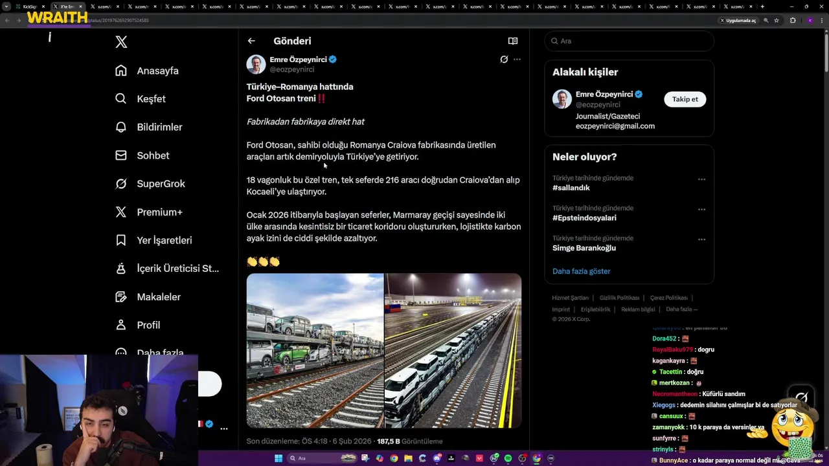Go back with the Gönderi arrow
Screen dimensions: 829x466
[251, 41]
